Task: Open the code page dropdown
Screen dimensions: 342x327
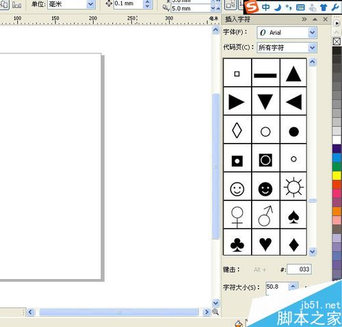Action: (313, 48)
